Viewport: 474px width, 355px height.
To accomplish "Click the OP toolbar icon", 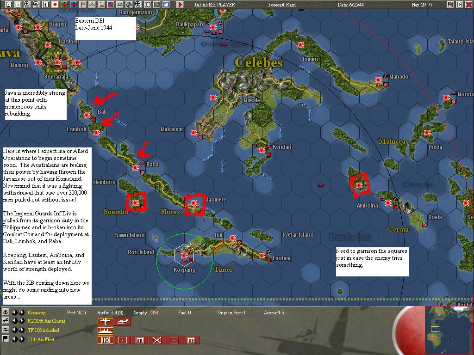I will pyautogui.click(x=148, y=5).
